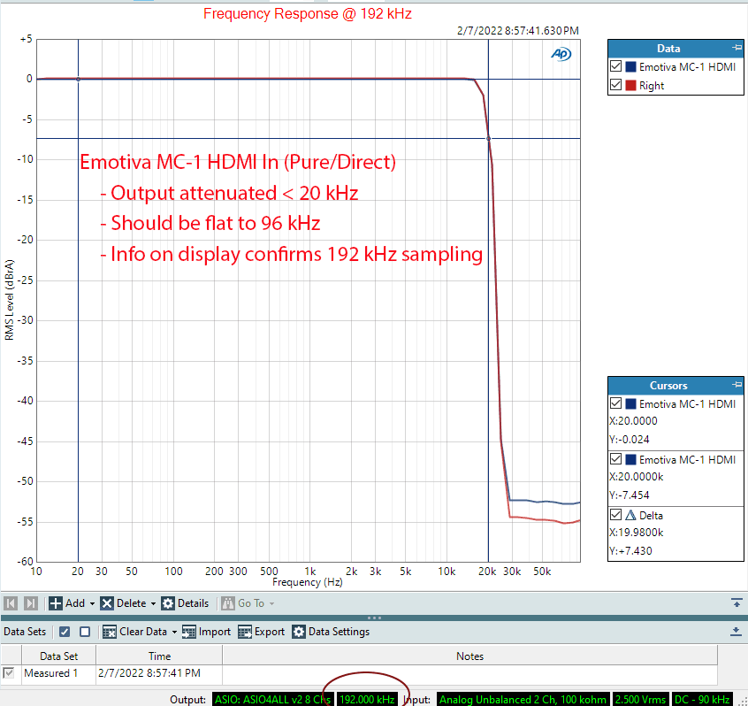The height and width of the screenshot is (706, 748).
Task: Uncheck all data sets icon
Action: (x=85, y=632)
